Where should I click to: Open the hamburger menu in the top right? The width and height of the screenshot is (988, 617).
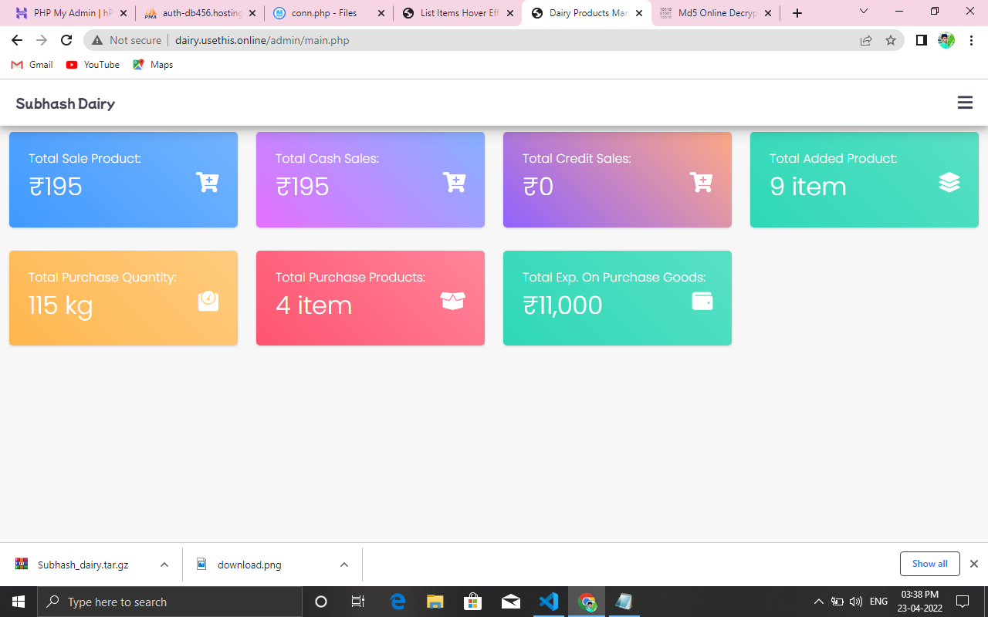point(964,102)
